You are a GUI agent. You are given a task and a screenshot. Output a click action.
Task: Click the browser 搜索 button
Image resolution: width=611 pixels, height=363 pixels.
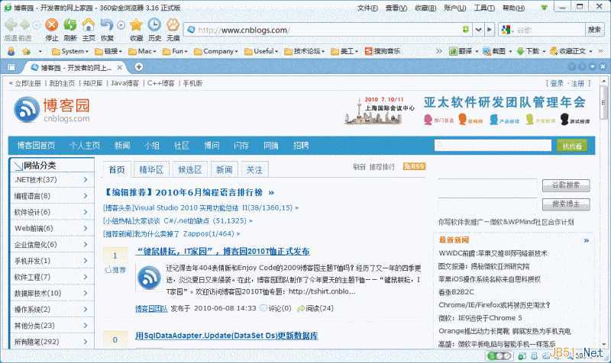tap(594, 30)
